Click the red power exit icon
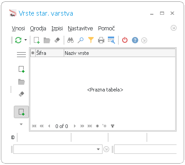Viewport: 185px width, 165px height. click(125, 40)
